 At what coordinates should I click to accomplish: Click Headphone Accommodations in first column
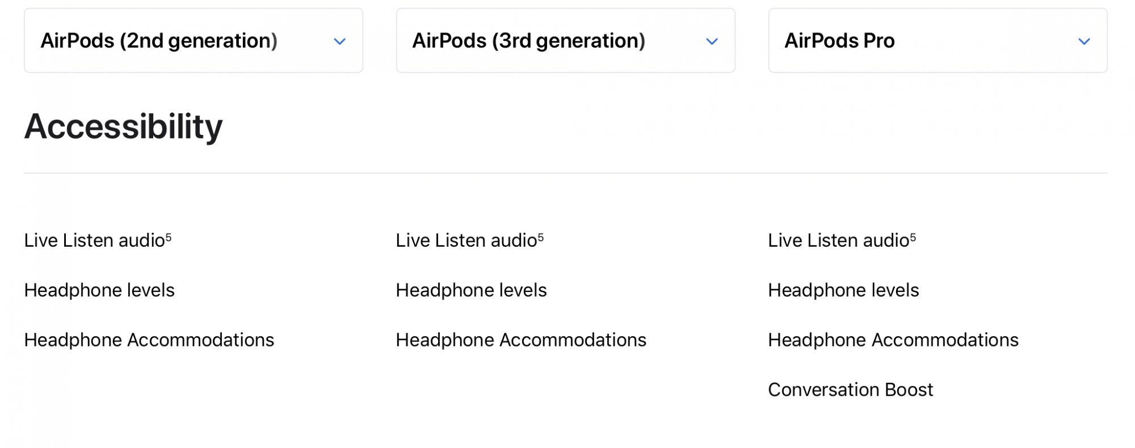(149, 340)
